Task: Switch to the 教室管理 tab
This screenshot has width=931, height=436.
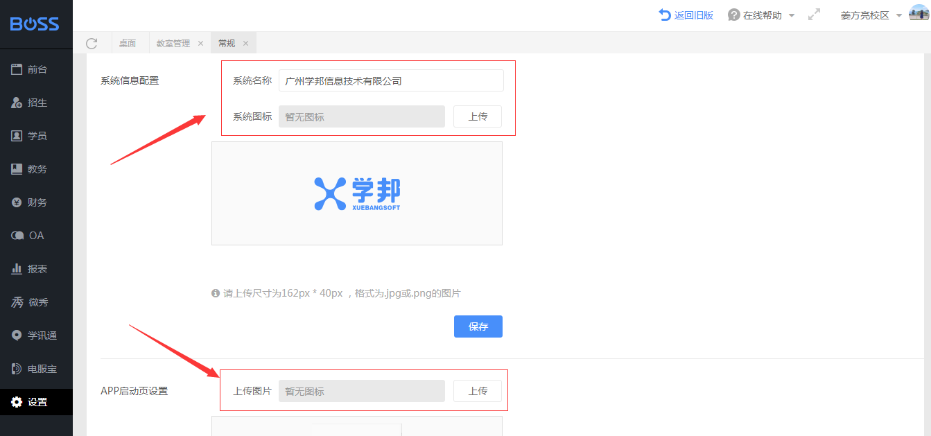Action: pyautogui.click(x=173, y=43)
